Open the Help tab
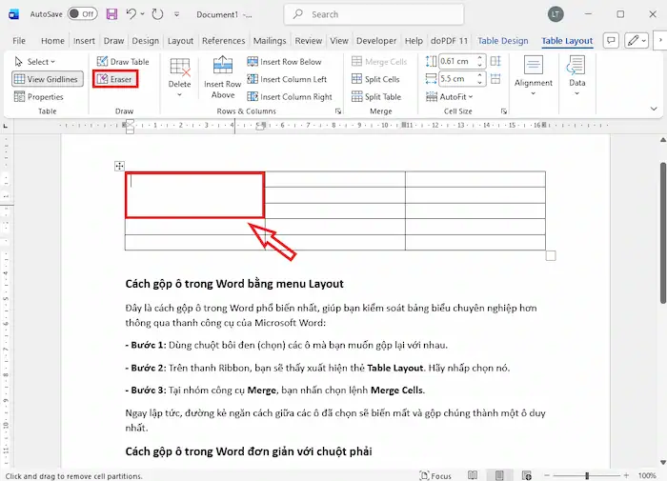 click(414, 41)
